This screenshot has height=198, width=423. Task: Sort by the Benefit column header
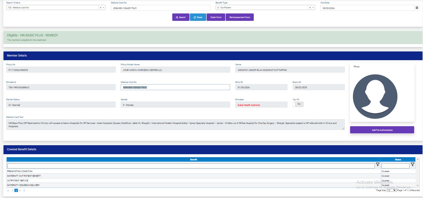coord(194,159)
